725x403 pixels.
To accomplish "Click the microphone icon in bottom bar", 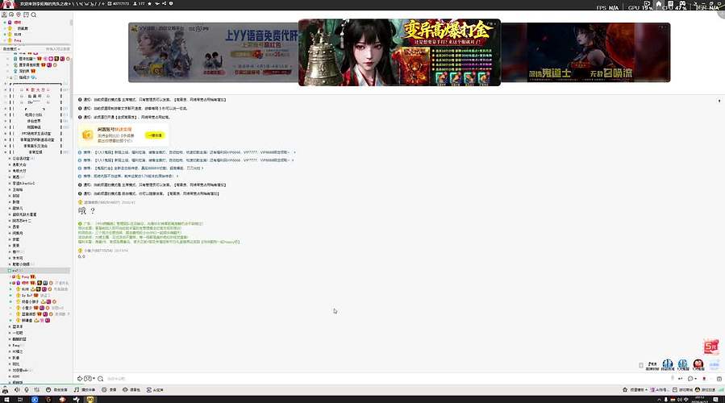I will 27,390.
